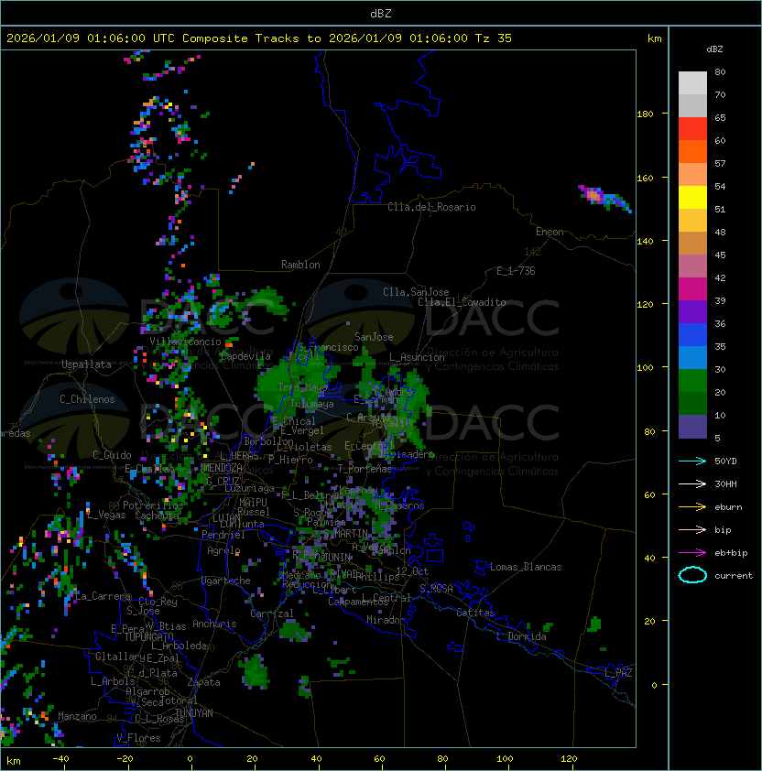Click the magenta eb+bip arrow in legend
The width and height of the screenshot is (762, 771).
point(692,553)
